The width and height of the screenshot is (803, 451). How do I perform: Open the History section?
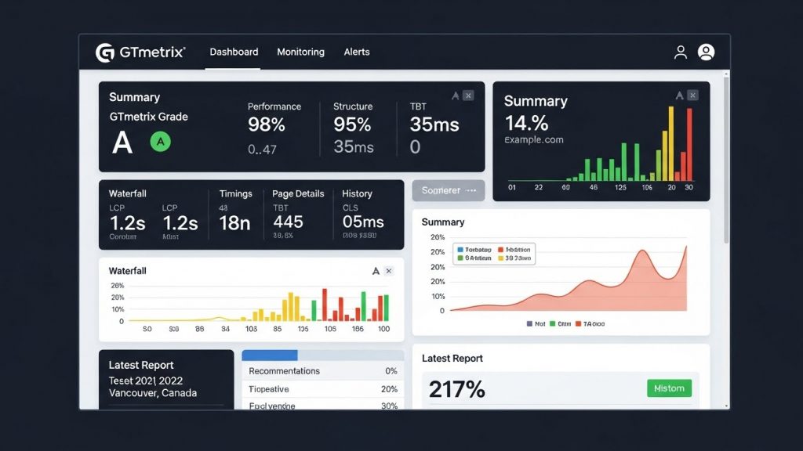click(357, 194)
